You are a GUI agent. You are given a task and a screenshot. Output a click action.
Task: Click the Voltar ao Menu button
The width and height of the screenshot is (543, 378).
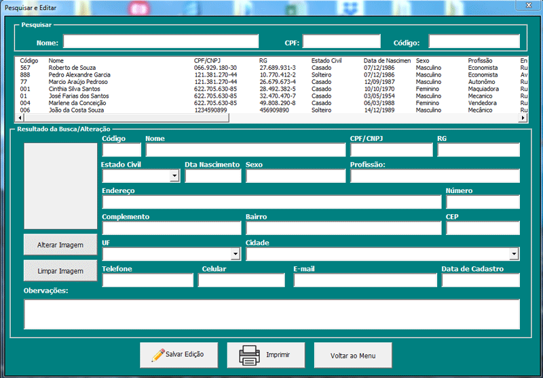(353, 355)
